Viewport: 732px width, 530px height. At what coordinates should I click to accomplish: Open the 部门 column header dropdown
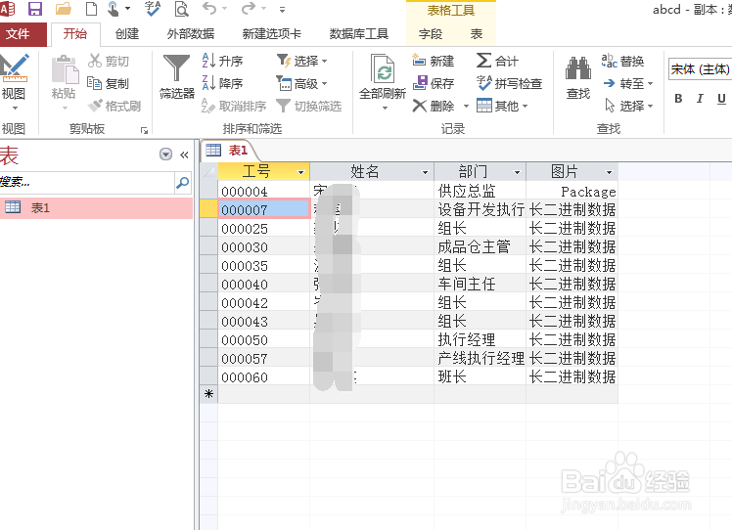[518, 172]
